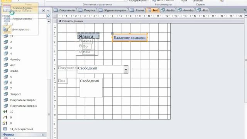
Task: Click the Покупатель label on the form
Action: (68, 68)
